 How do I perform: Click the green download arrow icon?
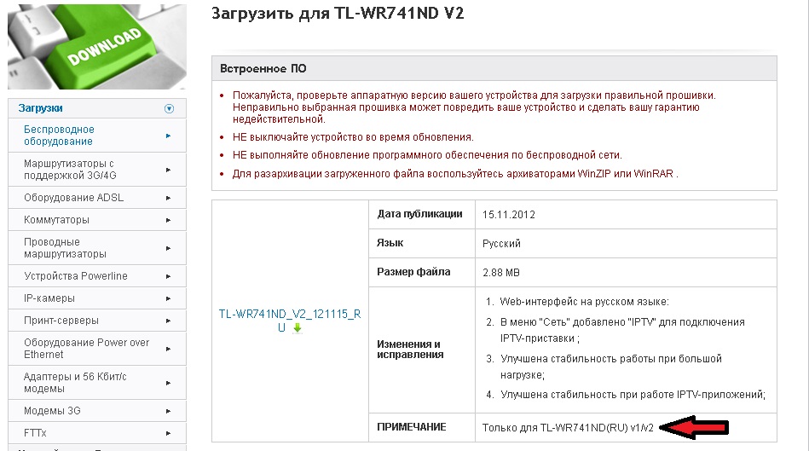[298, 327]
